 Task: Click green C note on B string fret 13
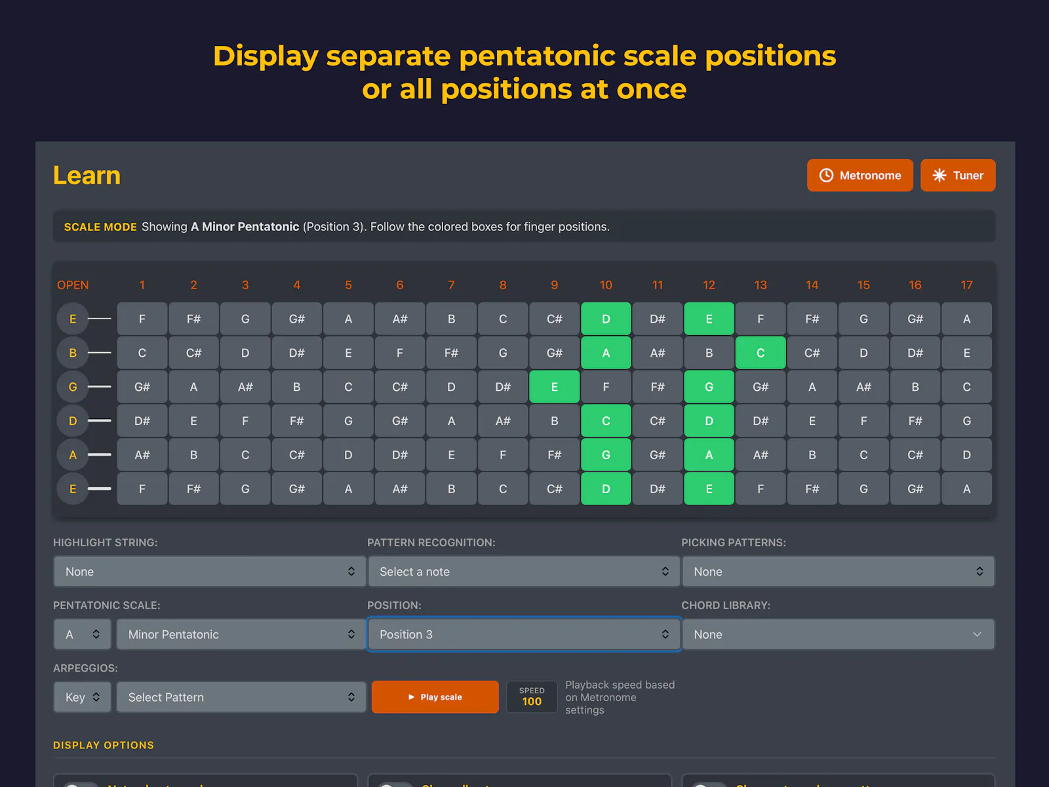click(x=761, y=353)
